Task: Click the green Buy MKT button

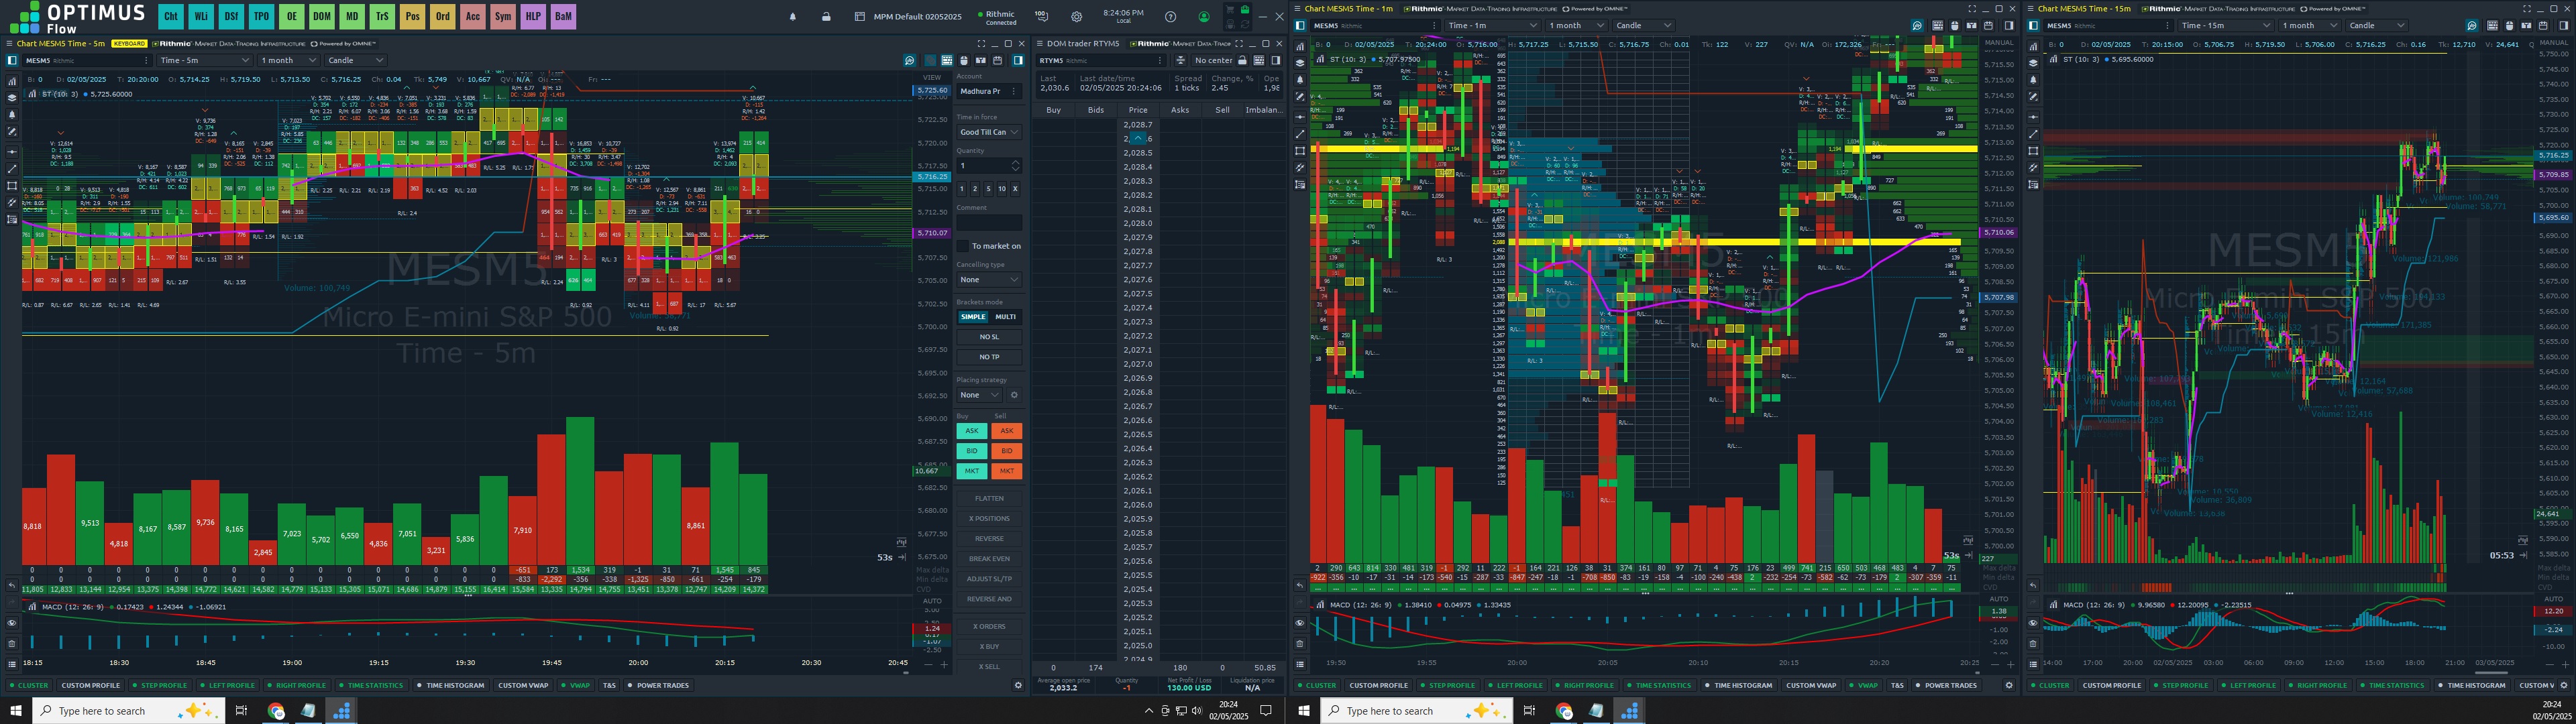Action: [x=971, y=471]
